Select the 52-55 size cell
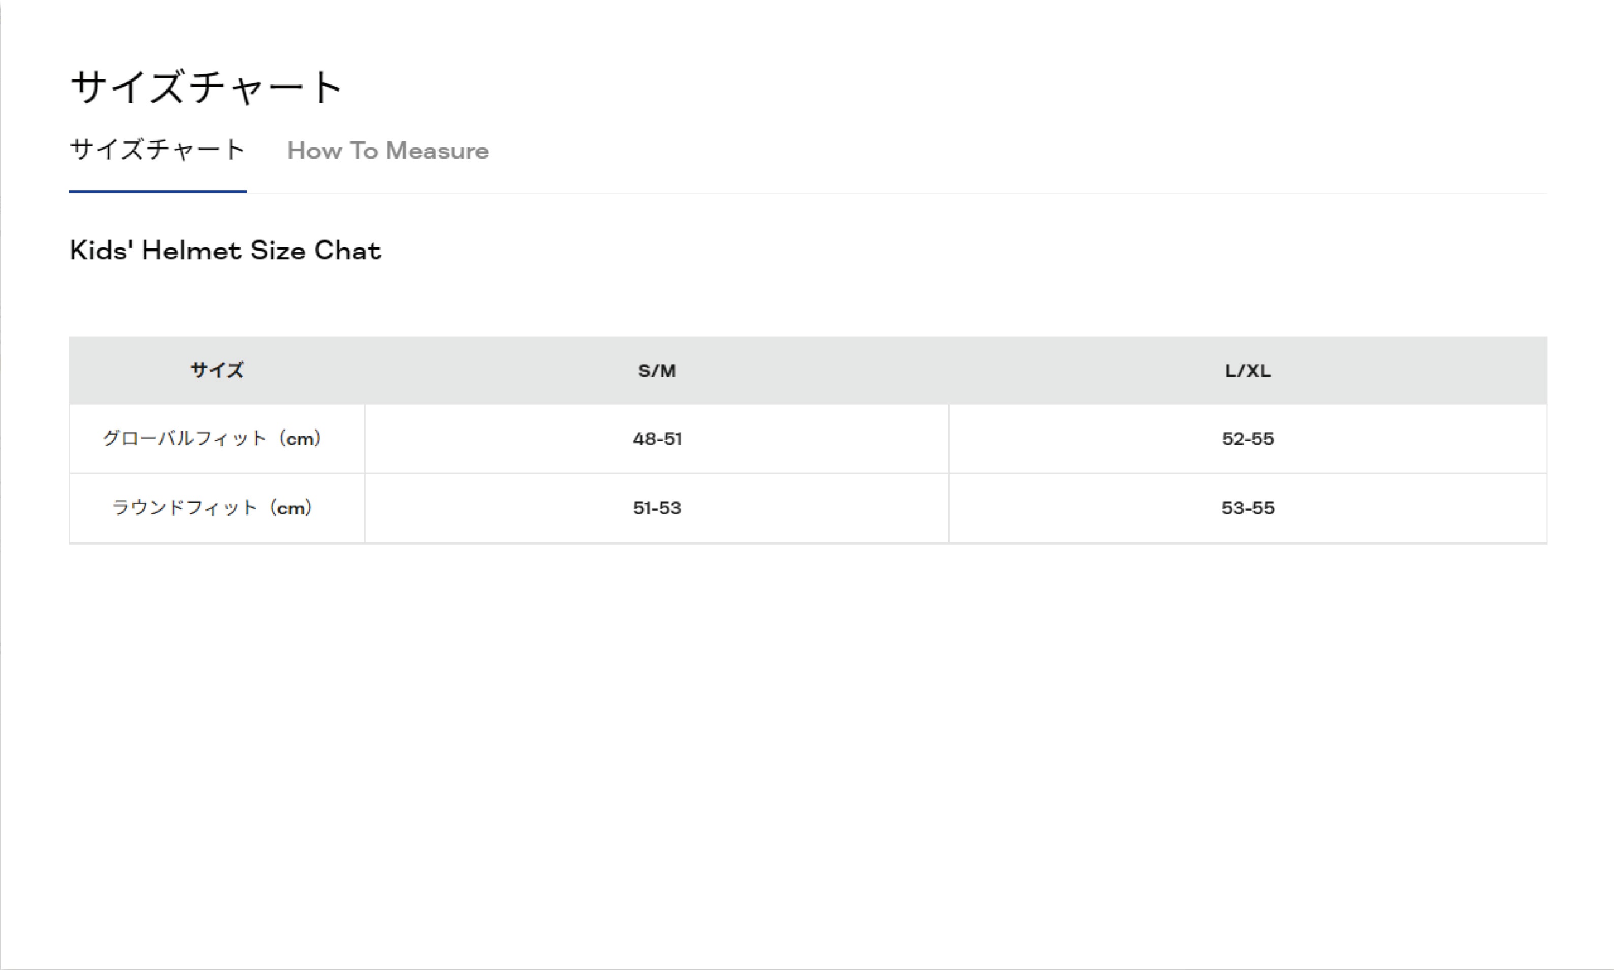This screenshot has height=970, width=1614. tap(1247, 439)
